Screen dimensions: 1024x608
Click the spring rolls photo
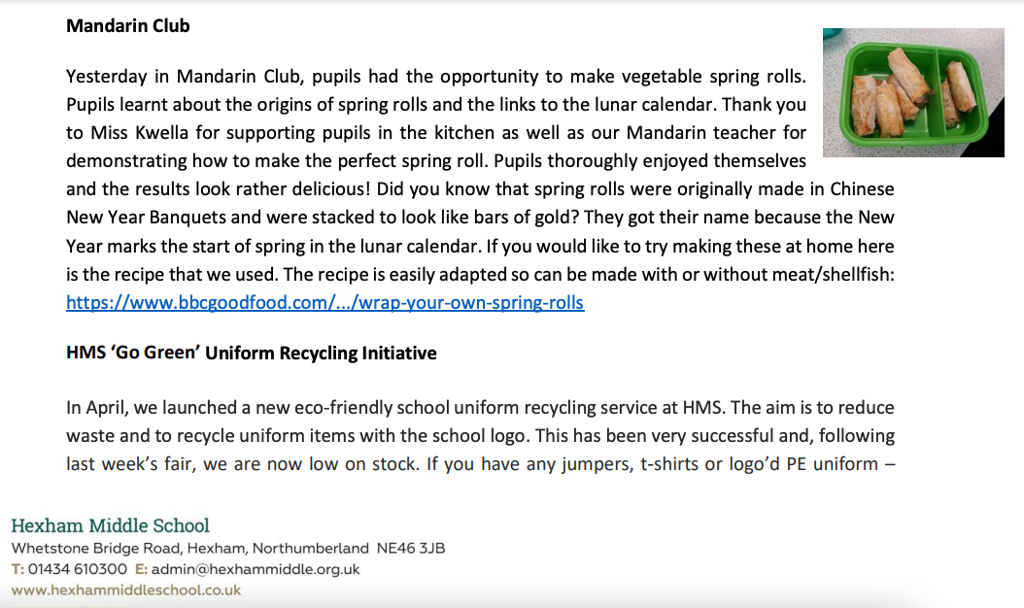coord(913,92)
